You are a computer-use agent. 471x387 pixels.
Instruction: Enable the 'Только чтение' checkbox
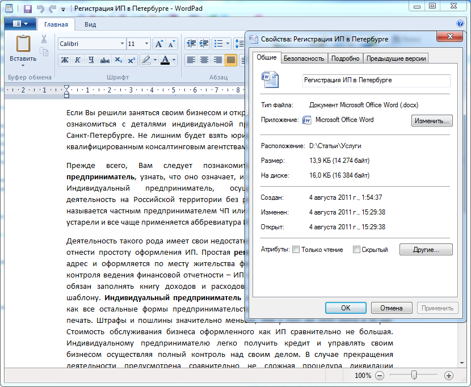point(296,250)
